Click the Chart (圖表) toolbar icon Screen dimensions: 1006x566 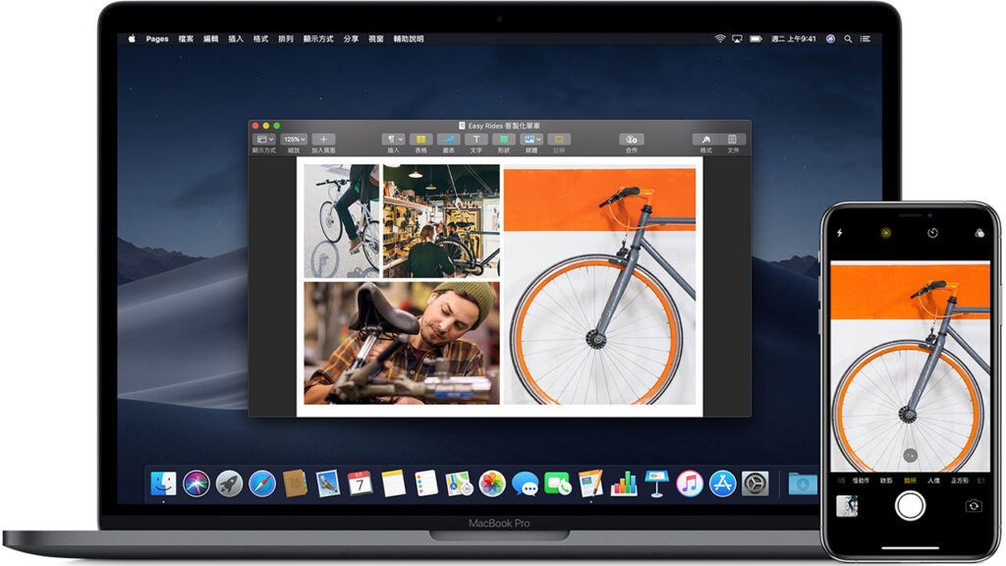coord(448,140)
